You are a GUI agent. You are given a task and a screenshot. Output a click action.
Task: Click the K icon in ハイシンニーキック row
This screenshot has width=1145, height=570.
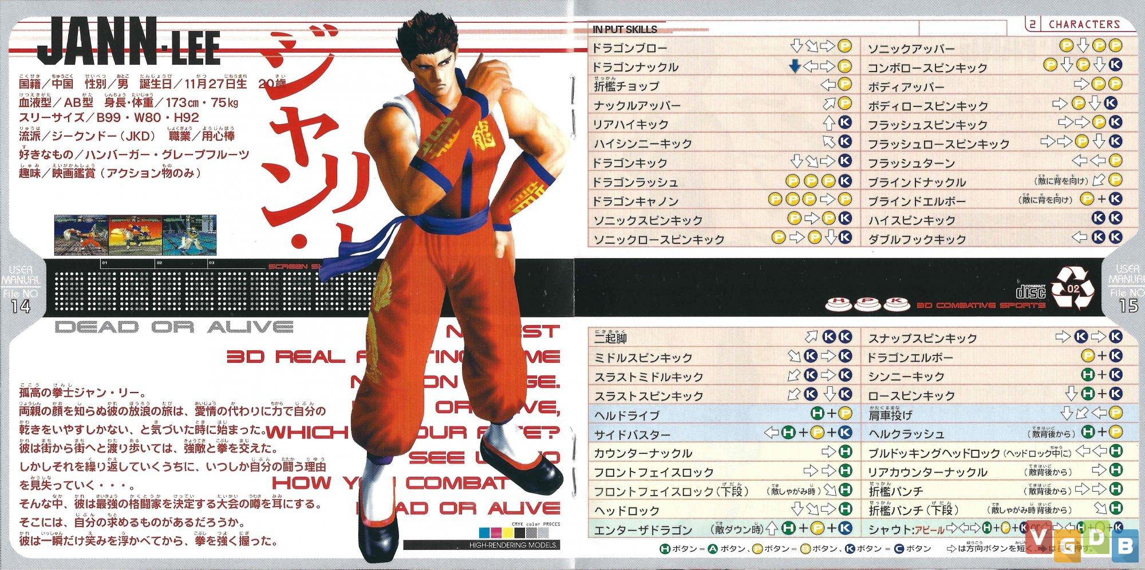point(845,142)
